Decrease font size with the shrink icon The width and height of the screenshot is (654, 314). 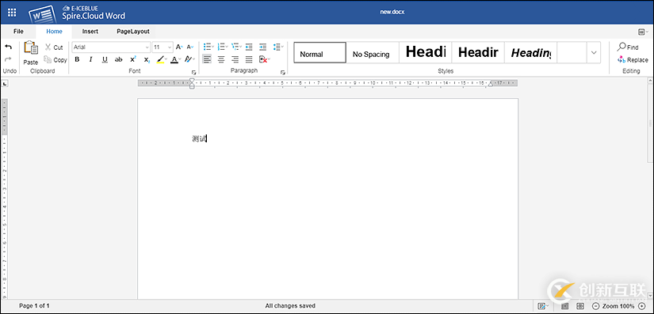tap(189, 47)
